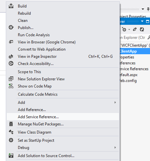
Task: Select Add Service Reference... entry
Action: pos(63,117)
